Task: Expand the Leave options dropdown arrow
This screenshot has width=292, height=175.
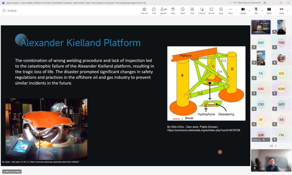Action: pyautogui.click(x=288, y=11)
